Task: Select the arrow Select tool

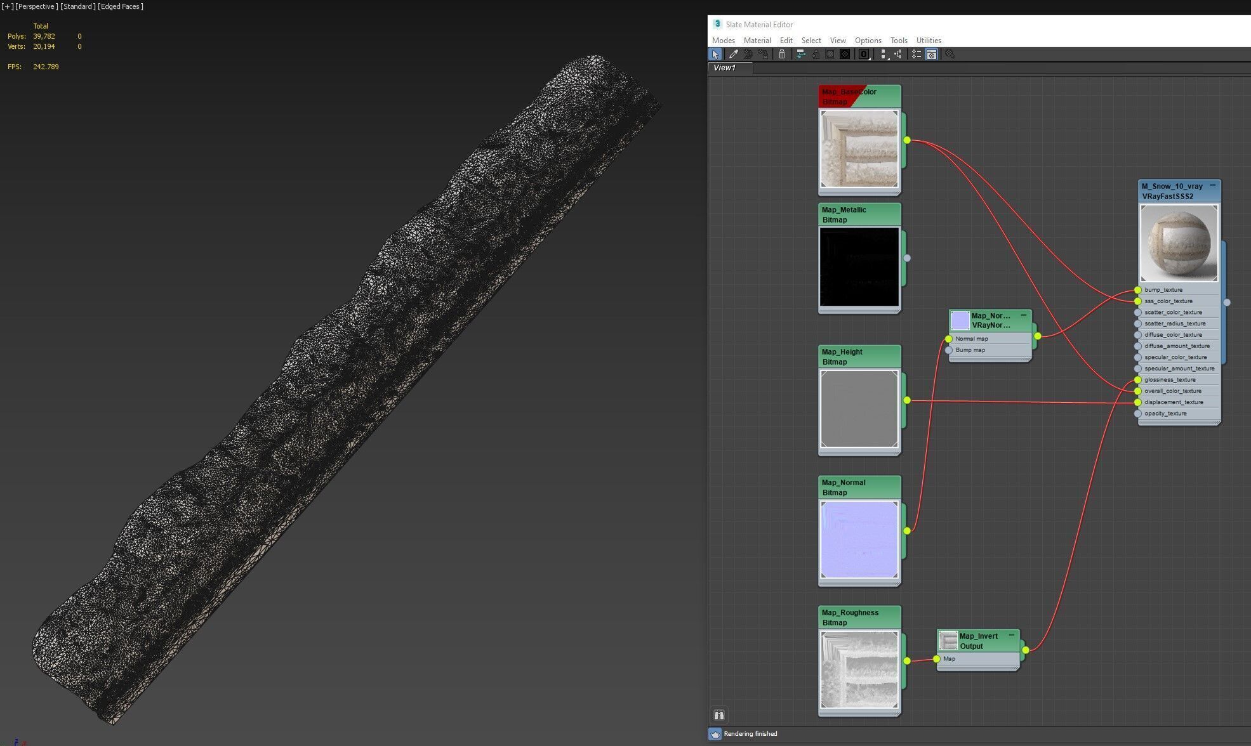Action: click(x=715, y=55)
